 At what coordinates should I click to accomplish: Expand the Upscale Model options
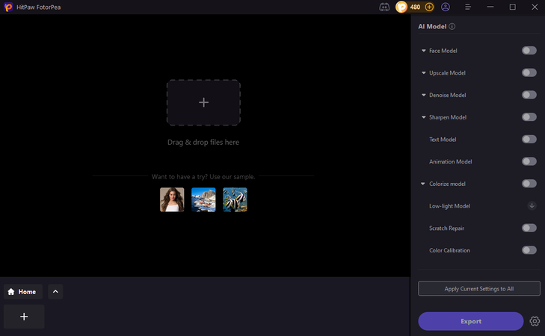click(424, 73)
